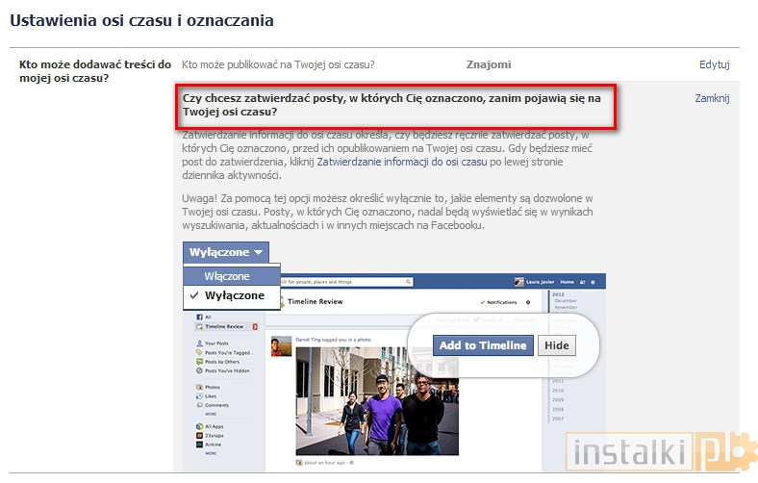
Task: Jump to 2010 in the year list
Action: click(558, 391)
